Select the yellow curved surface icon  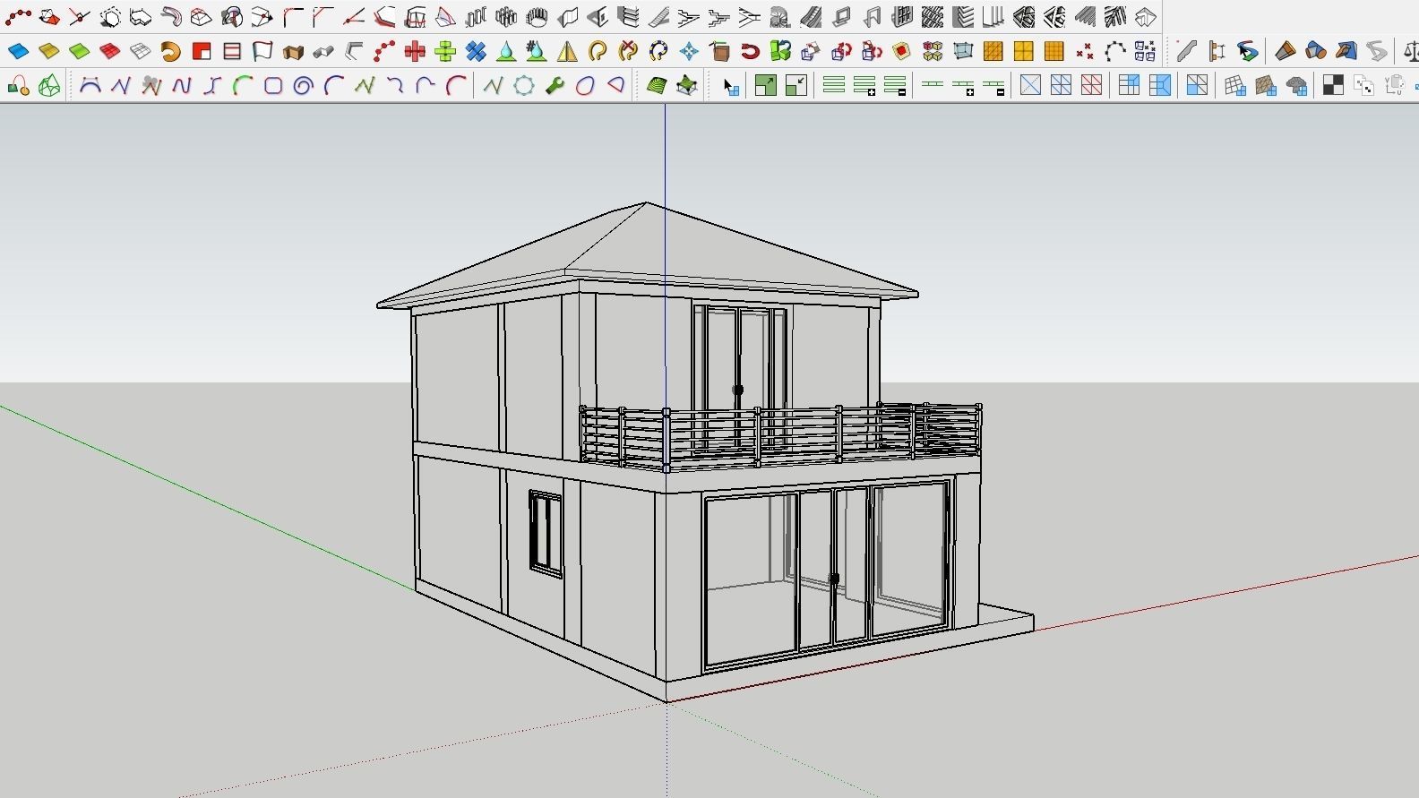click(x=49, y=51)
